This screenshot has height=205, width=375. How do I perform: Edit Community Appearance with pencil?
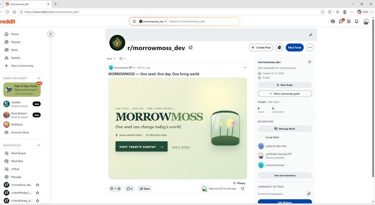click(309, 194)
